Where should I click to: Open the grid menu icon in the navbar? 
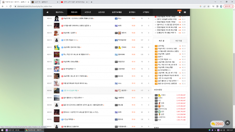click(x=185, y=12)
